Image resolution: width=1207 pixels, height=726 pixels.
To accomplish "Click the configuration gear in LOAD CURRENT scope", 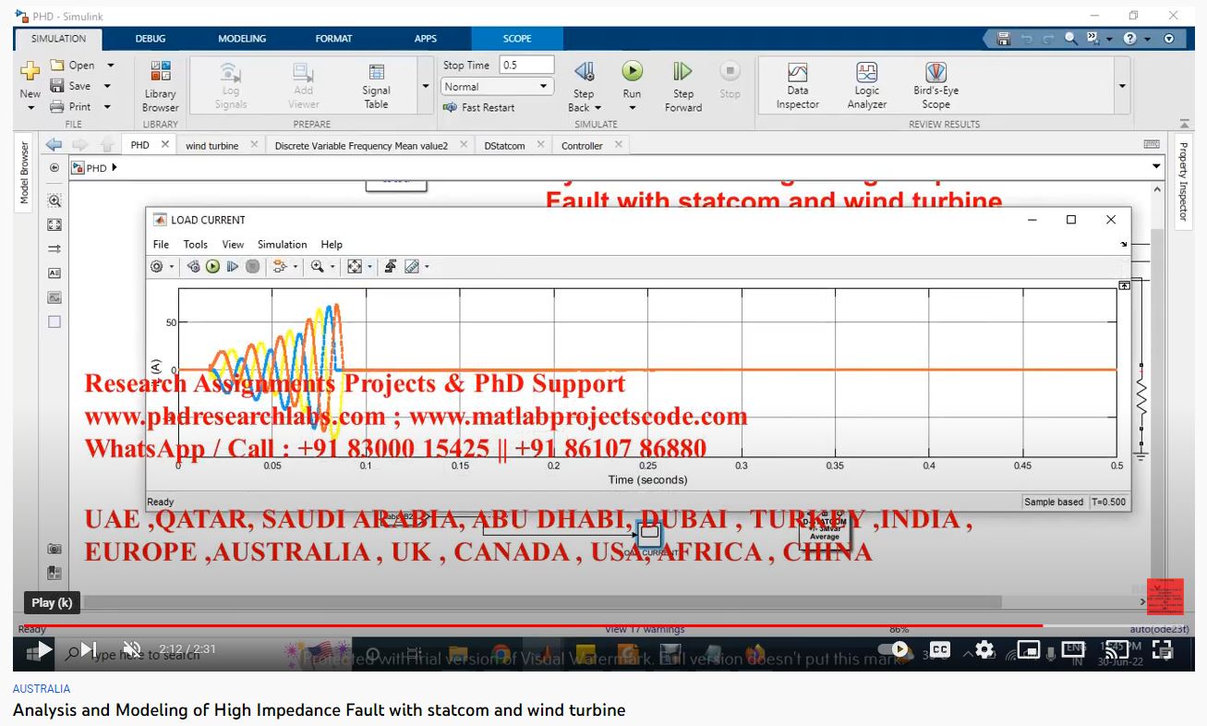I will point(157,266).
